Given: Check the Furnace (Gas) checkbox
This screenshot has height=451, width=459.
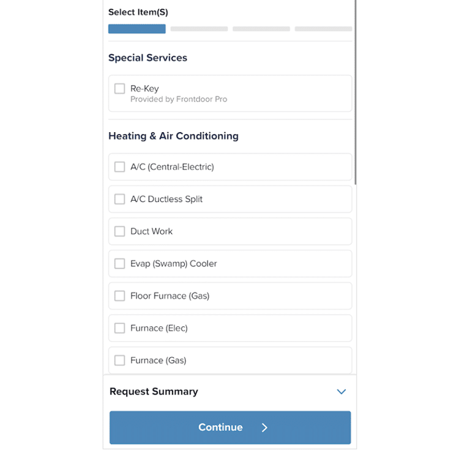Looking at the screenshot, I should [x=120, y=360].
